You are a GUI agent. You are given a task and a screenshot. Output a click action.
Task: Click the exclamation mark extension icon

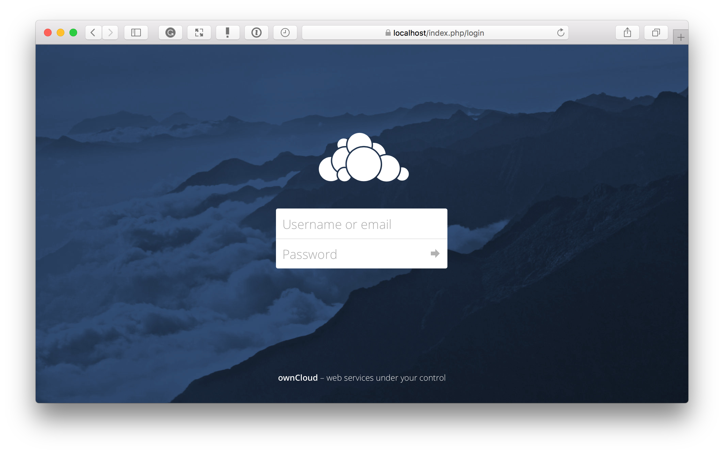pyautogui.click(x=228, y=33)
